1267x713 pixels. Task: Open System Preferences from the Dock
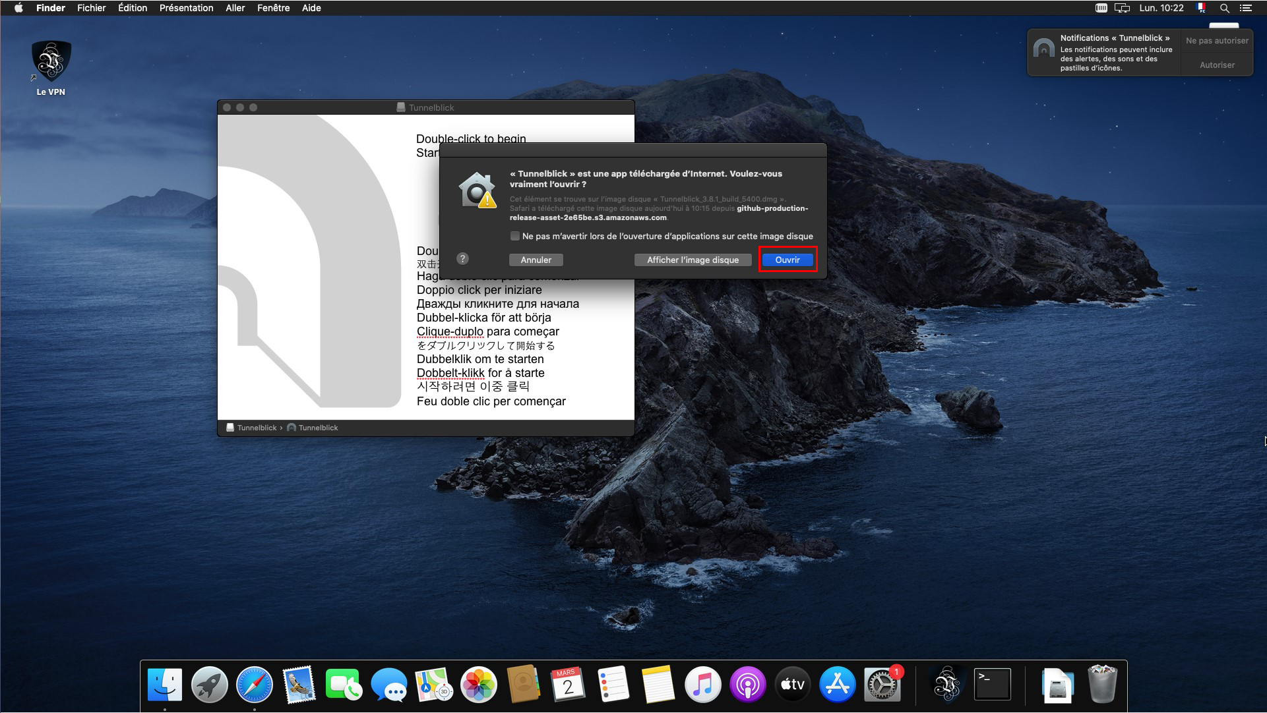coord(882,685)
